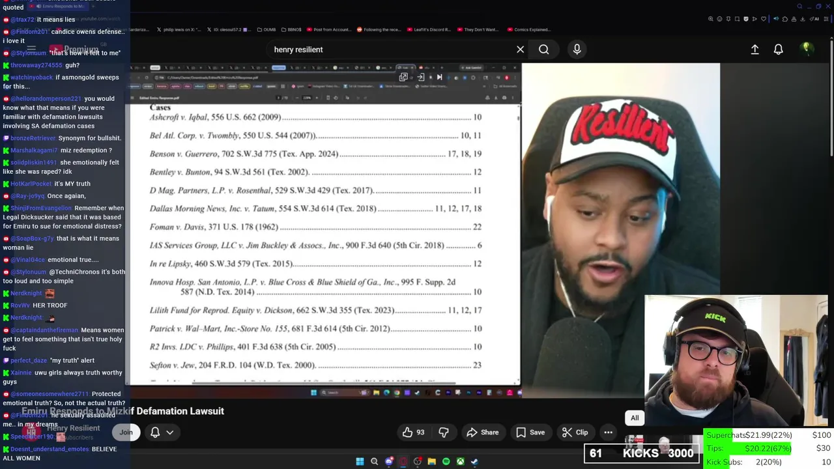
Task: Click the heart bookmark icon in address bar
Action: [764, 19]
